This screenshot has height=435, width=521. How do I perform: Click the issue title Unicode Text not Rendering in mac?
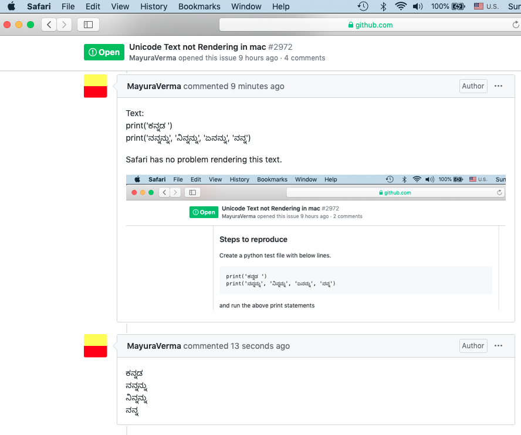197,47
